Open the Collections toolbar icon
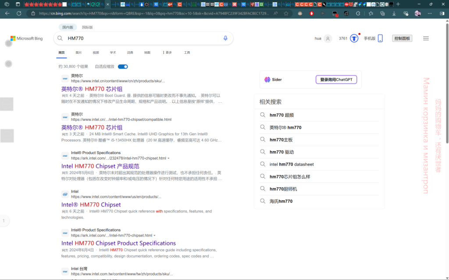 pos(382,14)
